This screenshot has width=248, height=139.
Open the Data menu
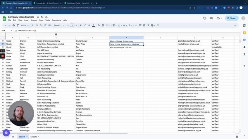tap(41, 20)
